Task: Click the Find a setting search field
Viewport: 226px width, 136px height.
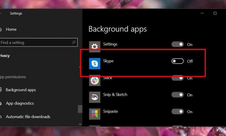Action: tap(39, 43)
